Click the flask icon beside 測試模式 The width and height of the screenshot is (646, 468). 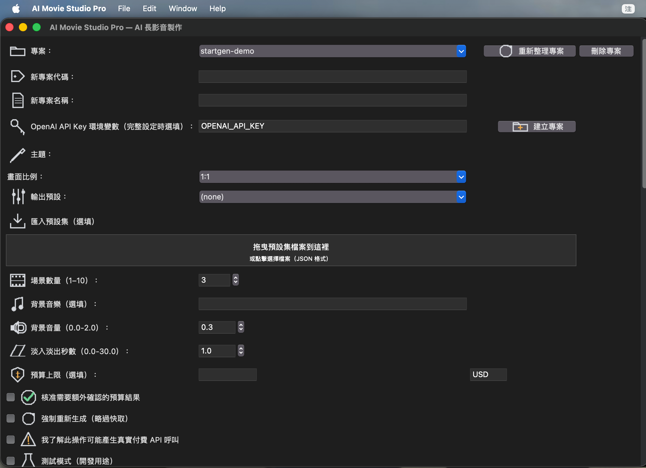(29, 460)
